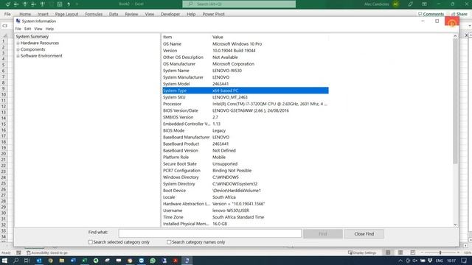Open Task View on the taskbar
The width and height of the screenshot is (472, 265).
[27, 261]
